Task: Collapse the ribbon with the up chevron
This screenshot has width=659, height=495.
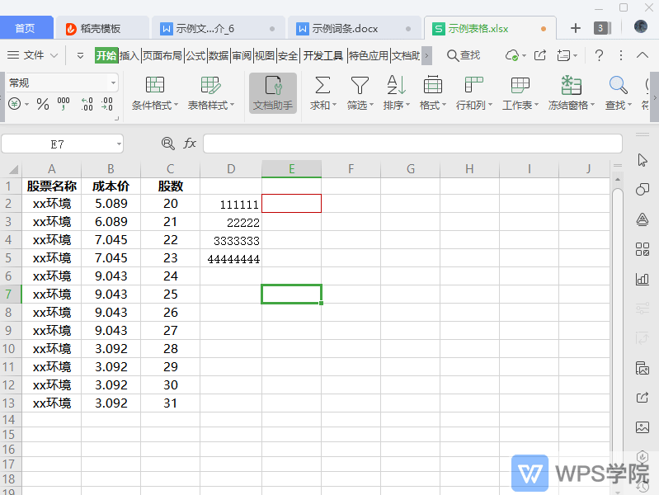Action: pyautogui.click(x=620, y=55)
